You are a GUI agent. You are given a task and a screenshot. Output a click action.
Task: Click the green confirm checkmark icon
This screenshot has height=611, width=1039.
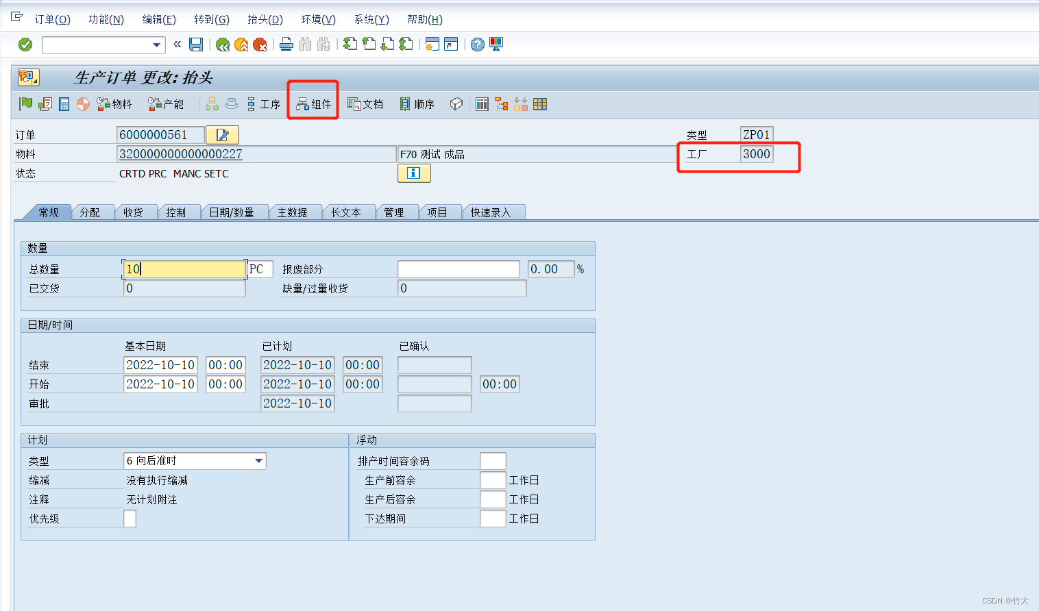pyautogui.click(x=25, y=44)
